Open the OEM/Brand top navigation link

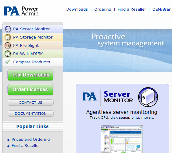coord(162,9)
